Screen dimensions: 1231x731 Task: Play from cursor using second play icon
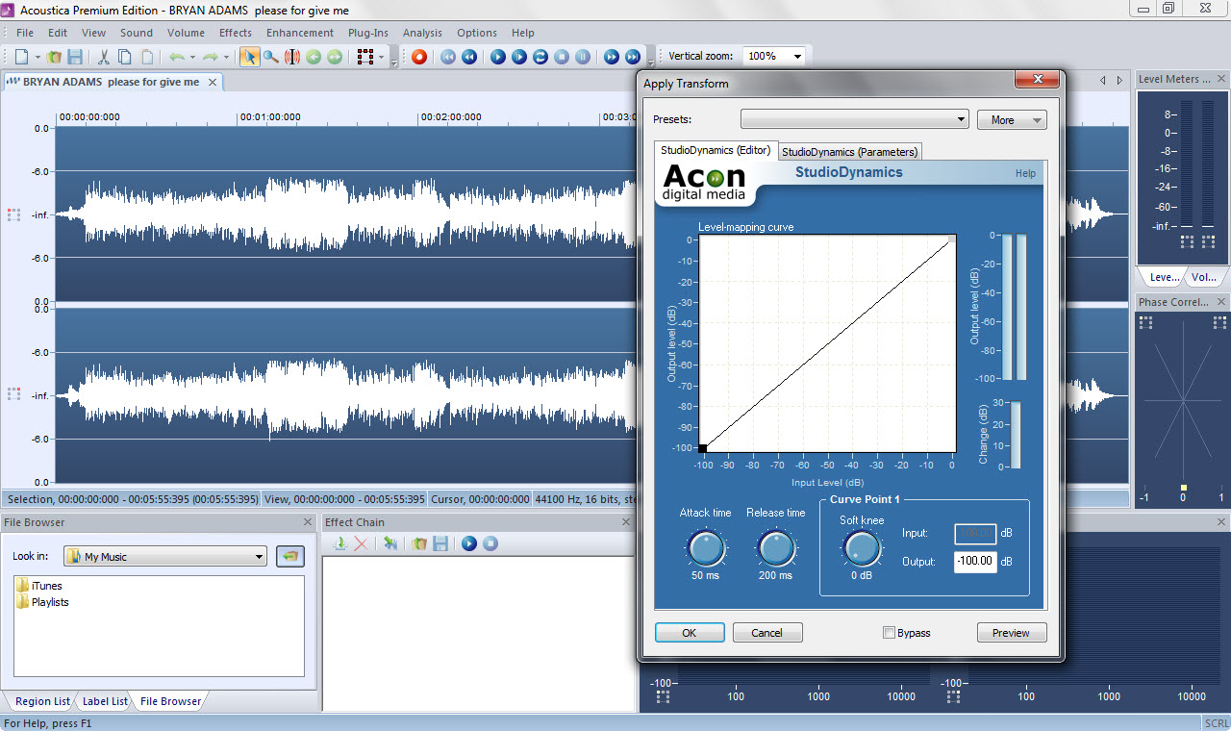click(x=518, y=57)
